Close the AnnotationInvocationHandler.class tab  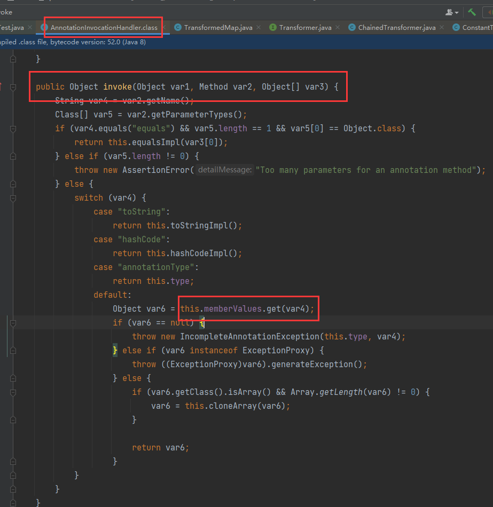164,27
